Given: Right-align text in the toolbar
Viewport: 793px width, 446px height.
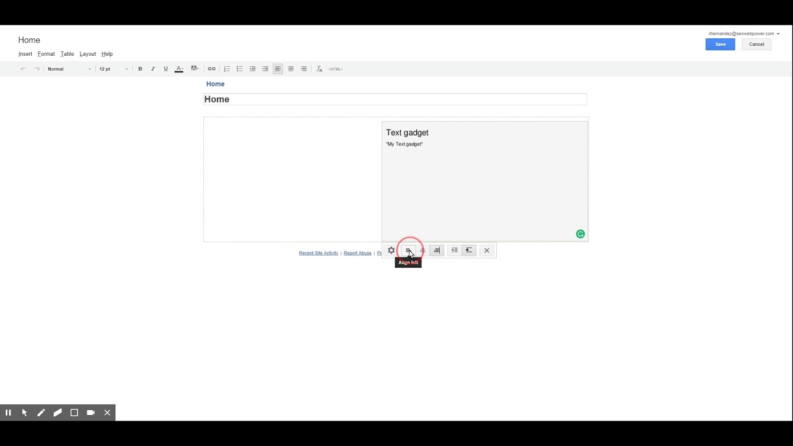Looking at the screenshot, I should pos(304,69).
